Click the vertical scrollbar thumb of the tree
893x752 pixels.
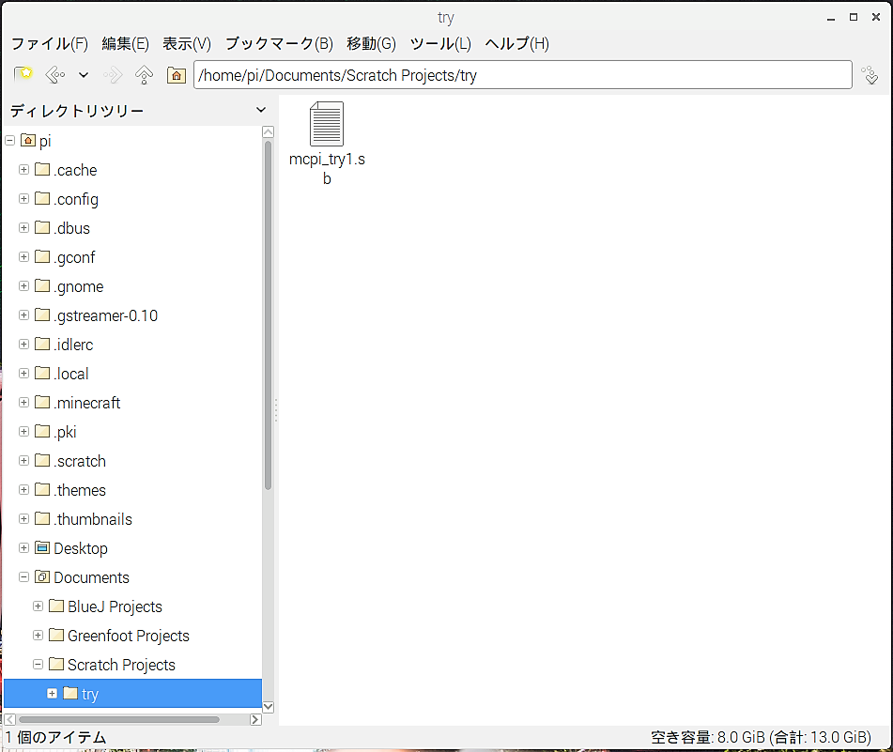269,315
